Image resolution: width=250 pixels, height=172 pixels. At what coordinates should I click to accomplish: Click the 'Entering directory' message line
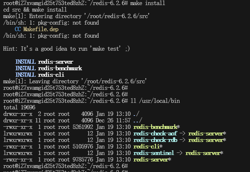click(76, 16)
